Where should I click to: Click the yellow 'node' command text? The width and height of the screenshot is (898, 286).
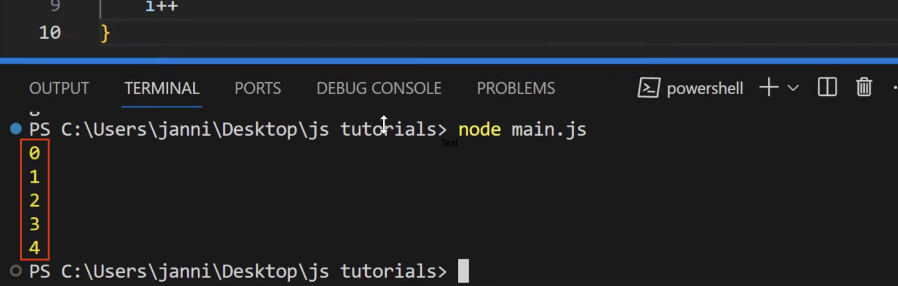coord(479,129)
